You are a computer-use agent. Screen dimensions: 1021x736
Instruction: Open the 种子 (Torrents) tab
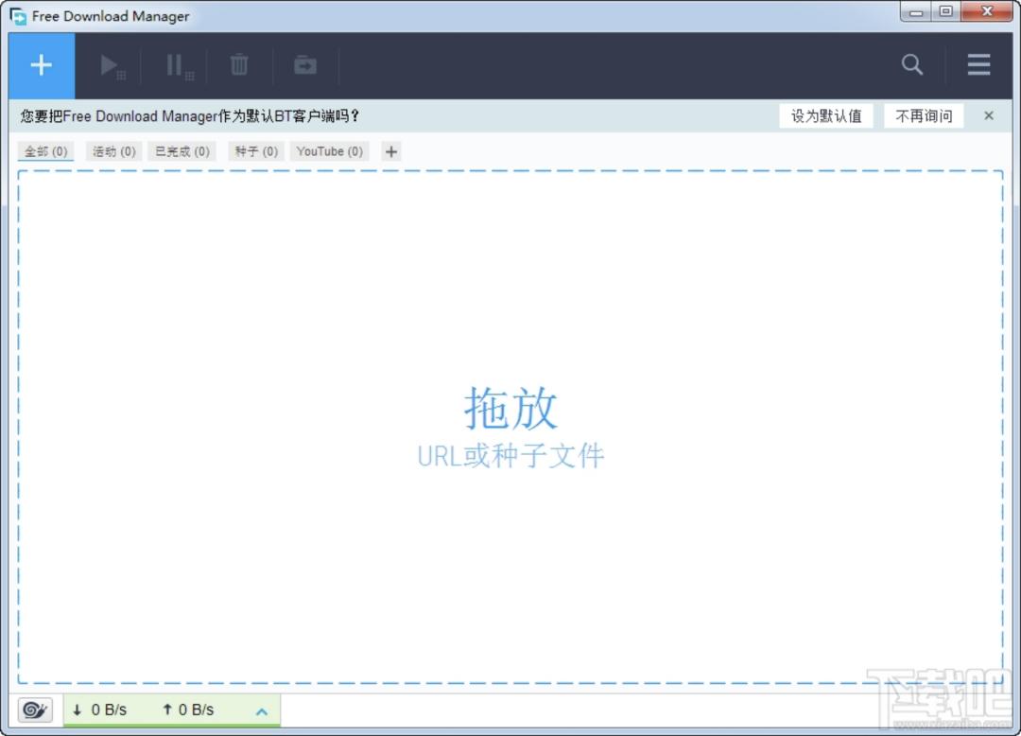click(x=255, y=150)
